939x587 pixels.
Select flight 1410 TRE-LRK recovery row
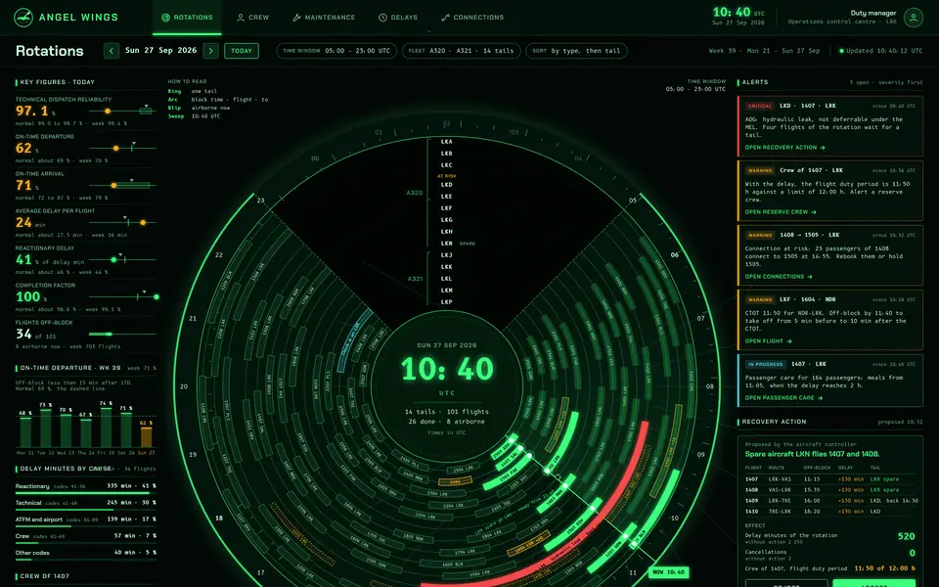(x=830, y=512)
